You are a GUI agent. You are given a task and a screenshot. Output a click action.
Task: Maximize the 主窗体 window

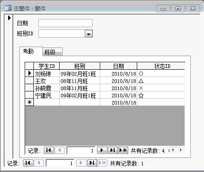tap(178, 8)
